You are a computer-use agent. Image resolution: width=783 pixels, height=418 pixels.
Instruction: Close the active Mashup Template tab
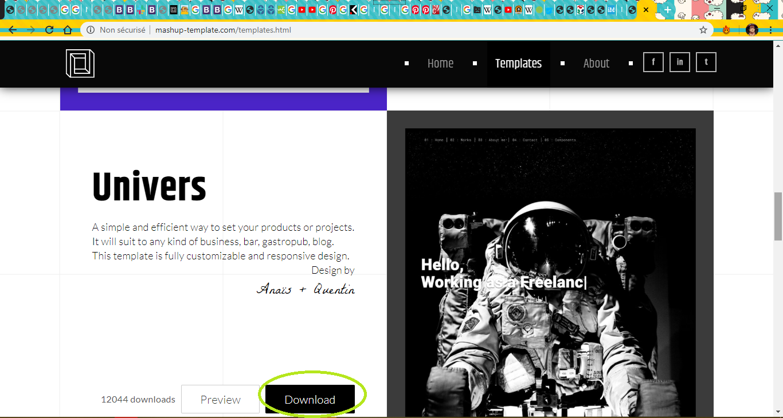[647, 10]
